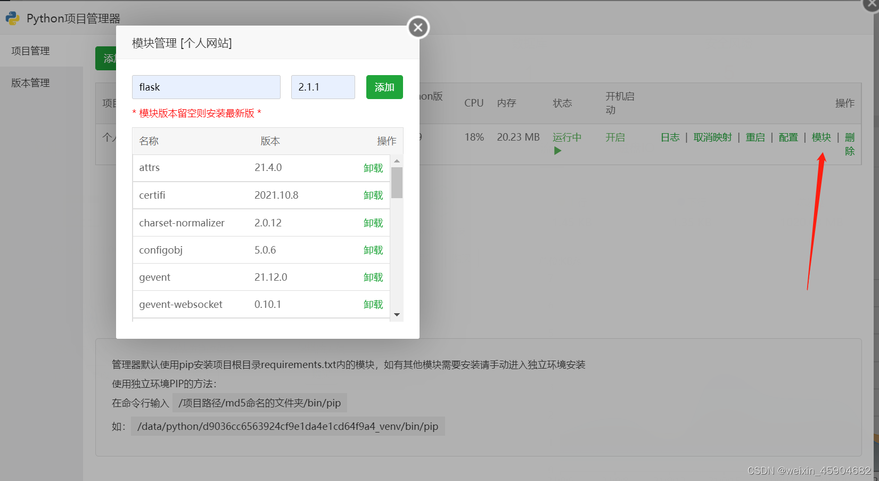Screen dimensions: 879x481
Task: Click the scrollbar up arrow in module list
Action: pos(397,161)
